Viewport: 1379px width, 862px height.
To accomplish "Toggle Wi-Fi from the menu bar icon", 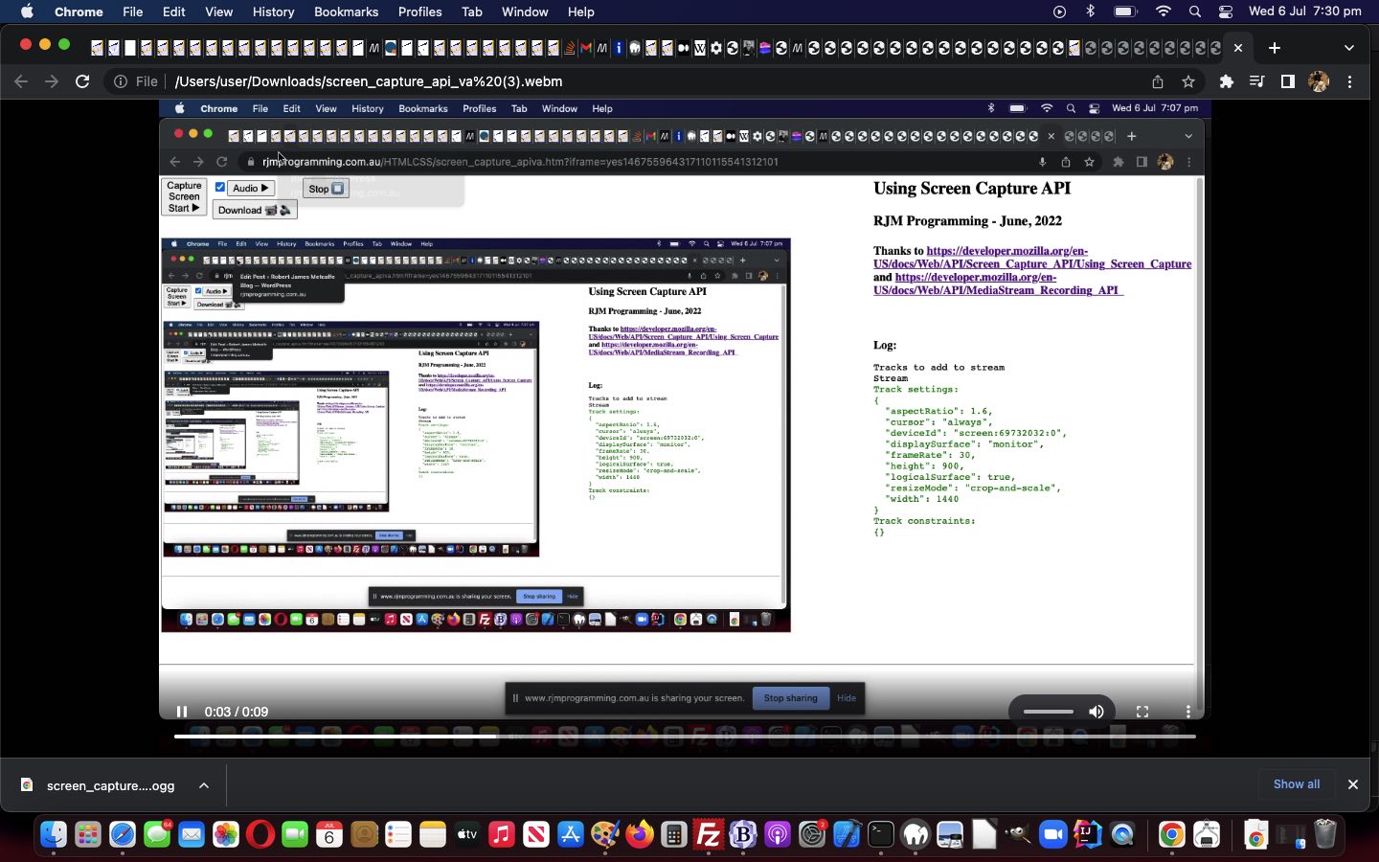I will [1164, 11].
